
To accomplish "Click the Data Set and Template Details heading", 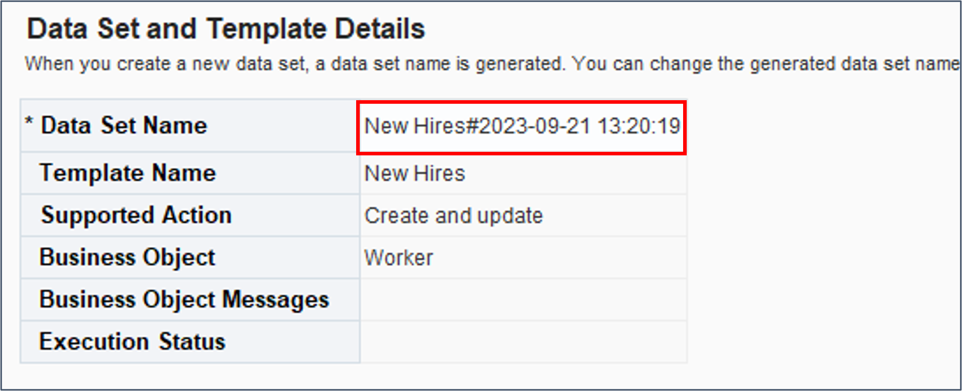I will [x=227, y=28].
